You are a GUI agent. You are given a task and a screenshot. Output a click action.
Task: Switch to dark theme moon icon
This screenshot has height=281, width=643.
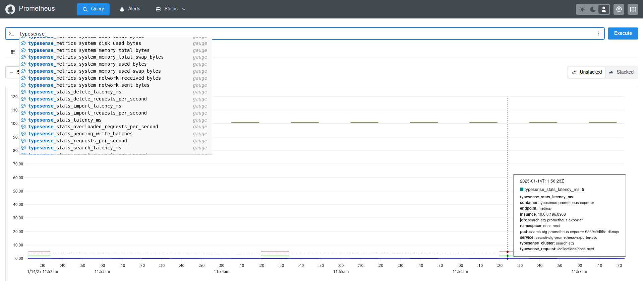593,9
